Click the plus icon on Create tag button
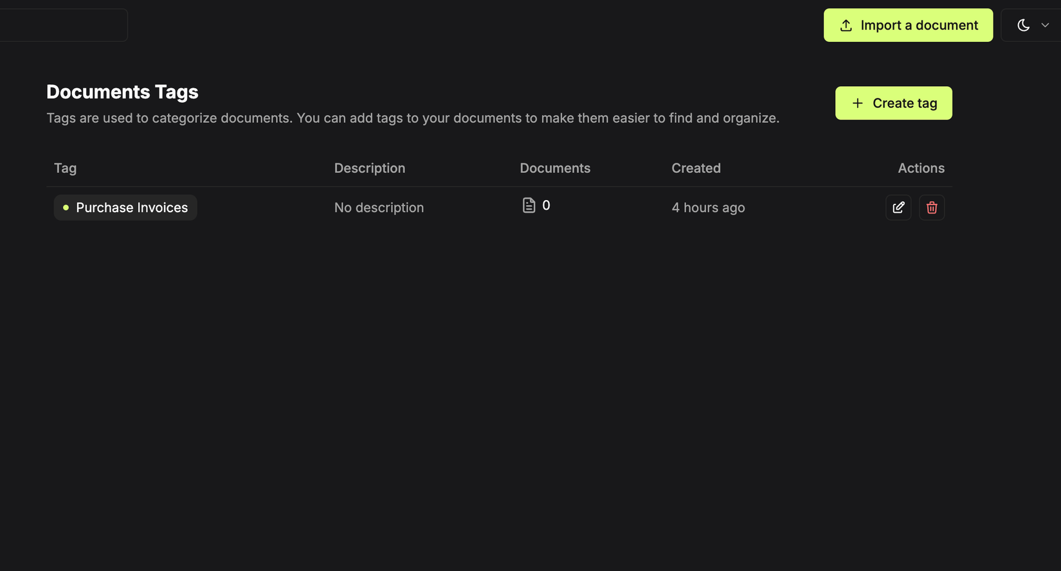Viewport: 1061px width, 571px height. coord(857,103)
